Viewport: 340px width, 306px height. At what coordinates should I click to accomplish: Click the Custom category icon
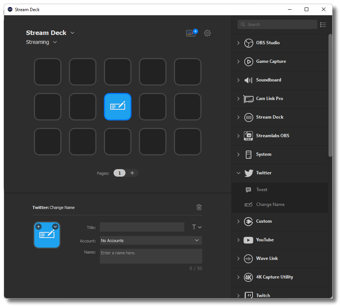point(248,222)
